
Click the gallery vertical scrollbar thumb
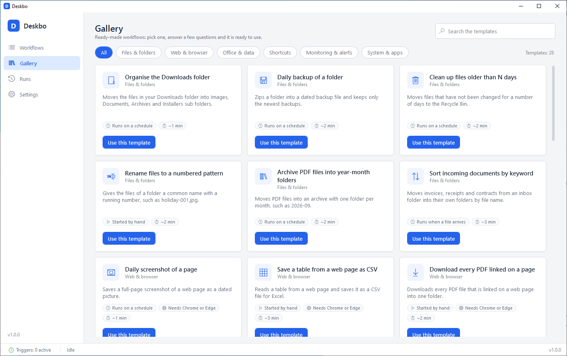[553, 103]
